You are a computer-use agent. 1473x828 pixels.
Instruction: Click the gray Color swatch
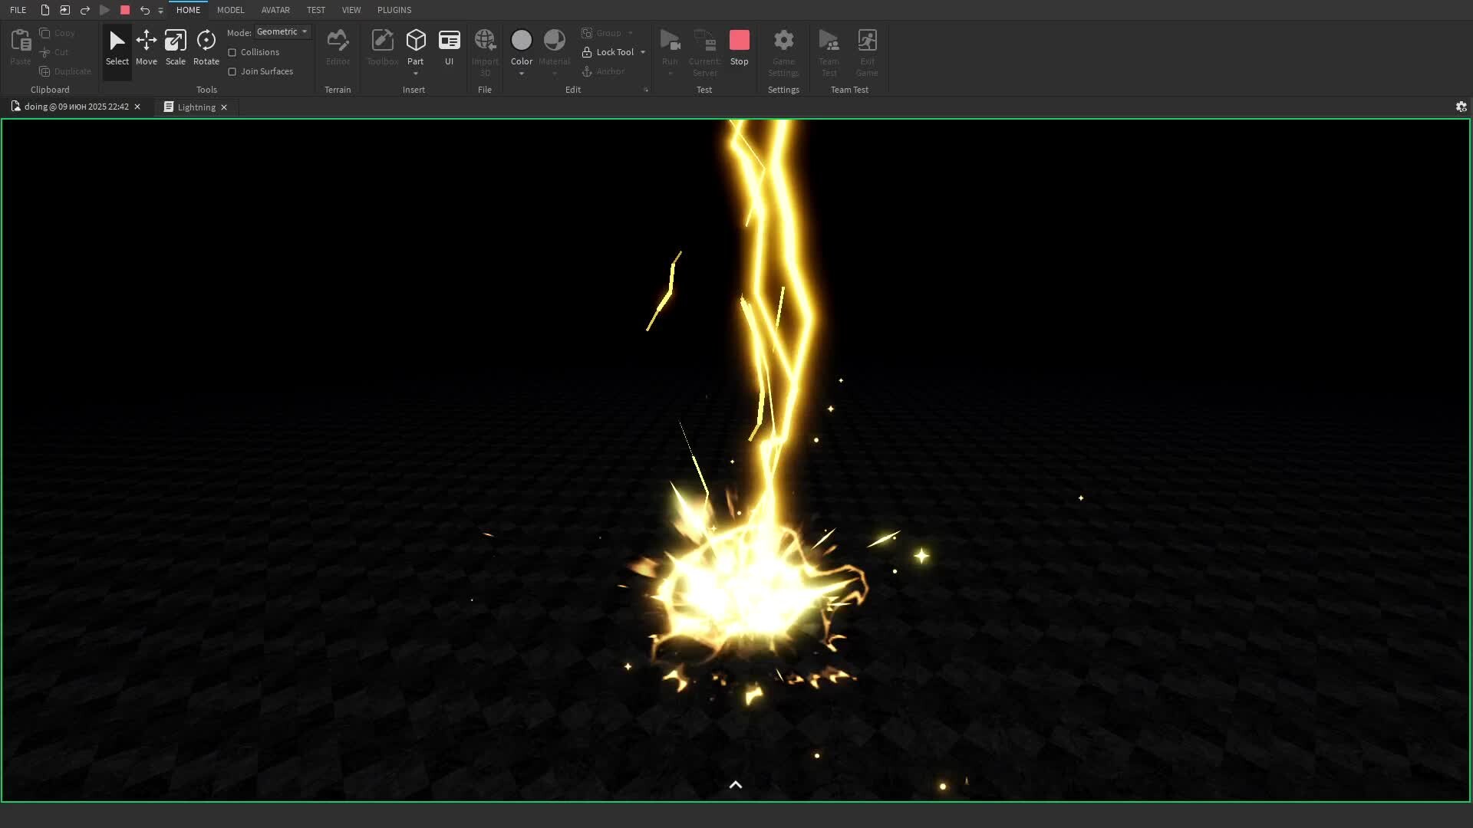click(522, 40)
